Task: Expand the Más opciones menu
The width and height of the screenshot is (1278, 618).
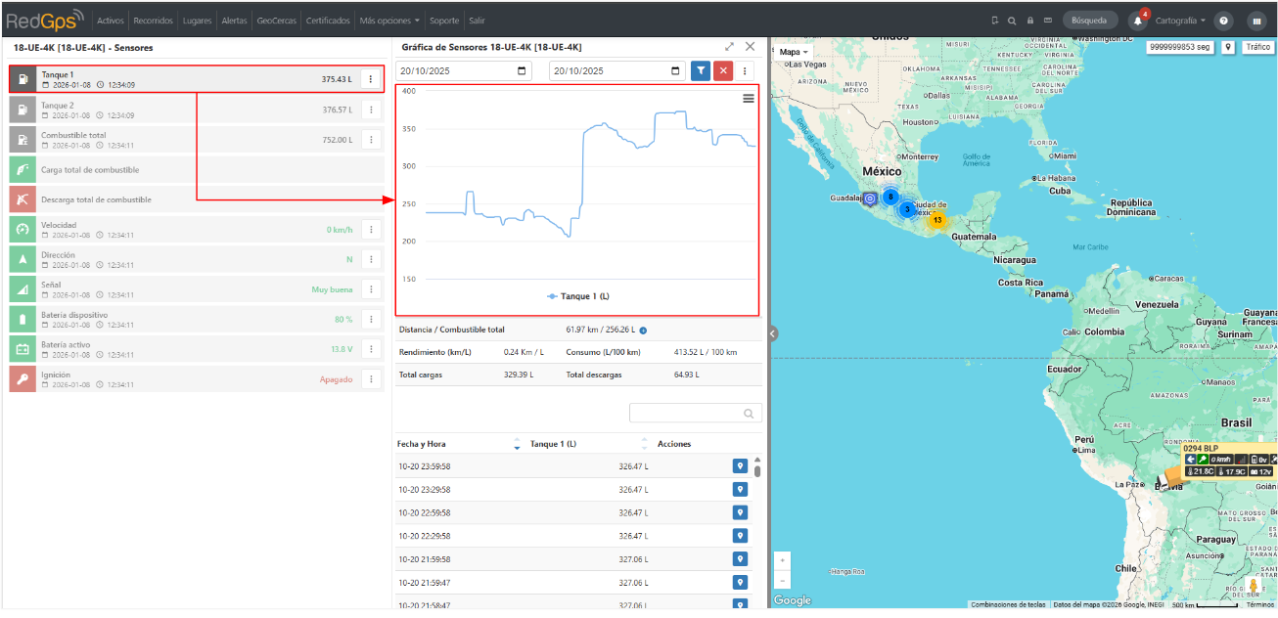Action: (389, 20)
